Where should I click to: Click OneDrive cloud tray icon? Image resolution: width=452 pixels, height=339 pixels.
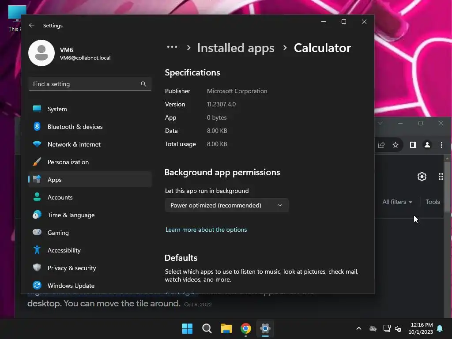pos(373,328)
